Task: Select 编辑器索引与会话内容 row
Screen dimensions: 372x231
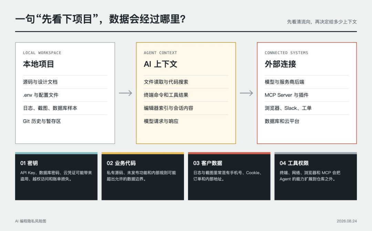Action: coord(186,108)
